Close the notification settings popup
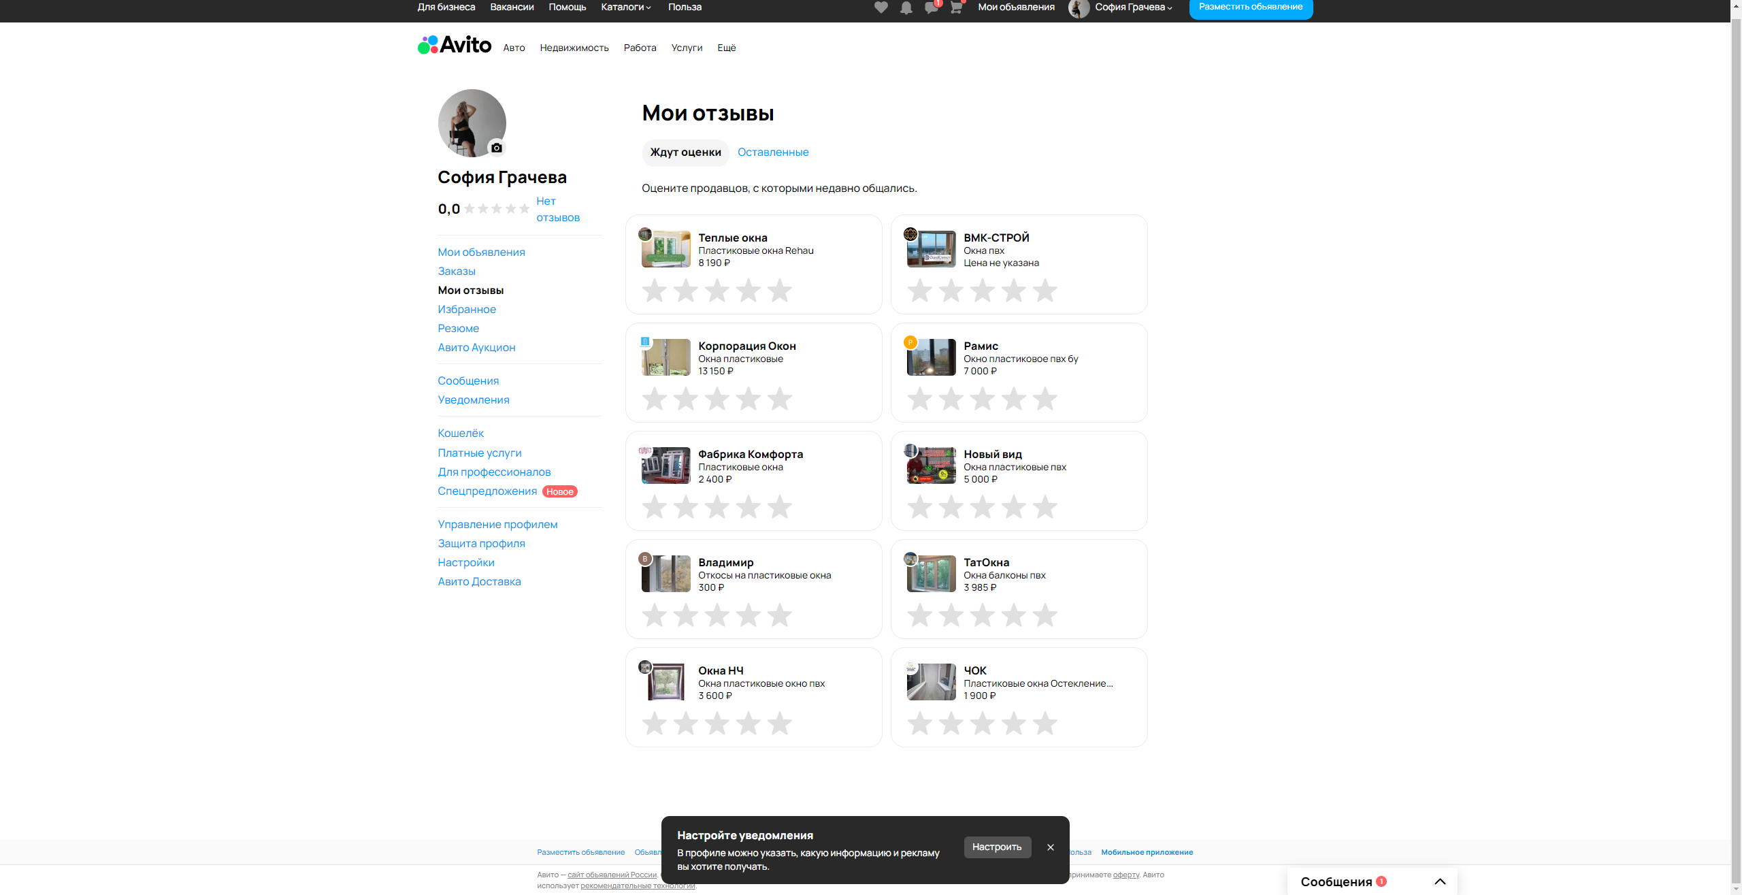 coord(1051,847)
